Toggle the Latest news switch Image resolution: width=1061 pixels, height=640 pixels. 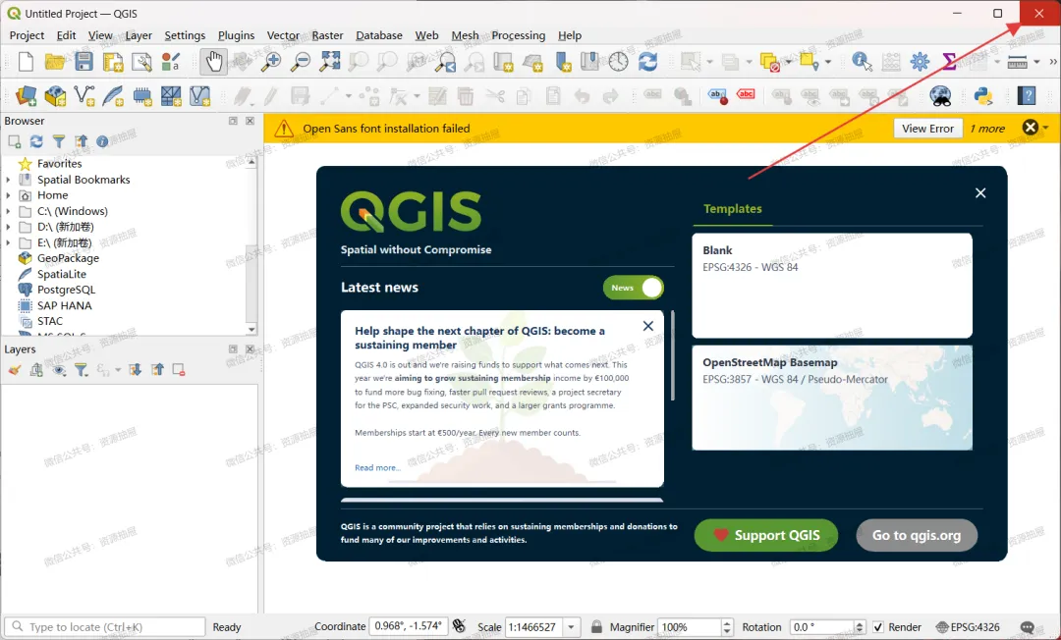[x=634, y=288]
